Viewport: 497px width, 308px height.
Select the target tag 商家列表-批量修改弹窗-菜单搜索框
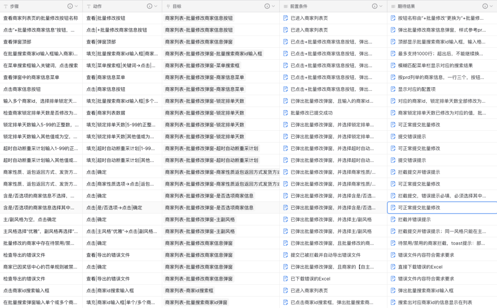pos(202,66)
